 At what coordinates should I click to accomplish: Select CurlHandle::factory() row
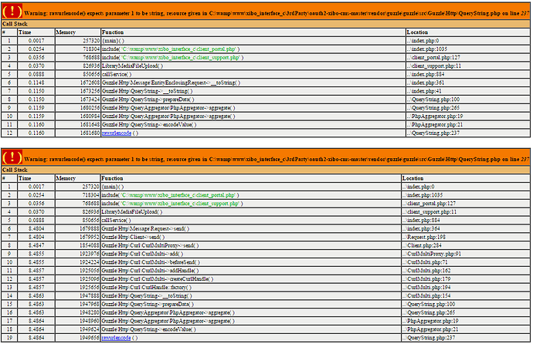pos(266,288)
